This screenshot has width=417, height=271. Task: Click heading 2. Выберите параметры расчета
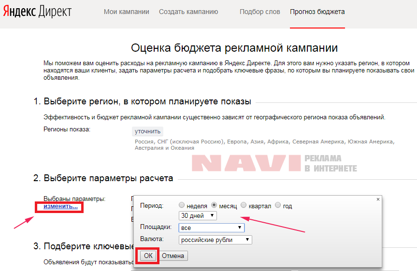pyautogui.click(x=103, y=178)
